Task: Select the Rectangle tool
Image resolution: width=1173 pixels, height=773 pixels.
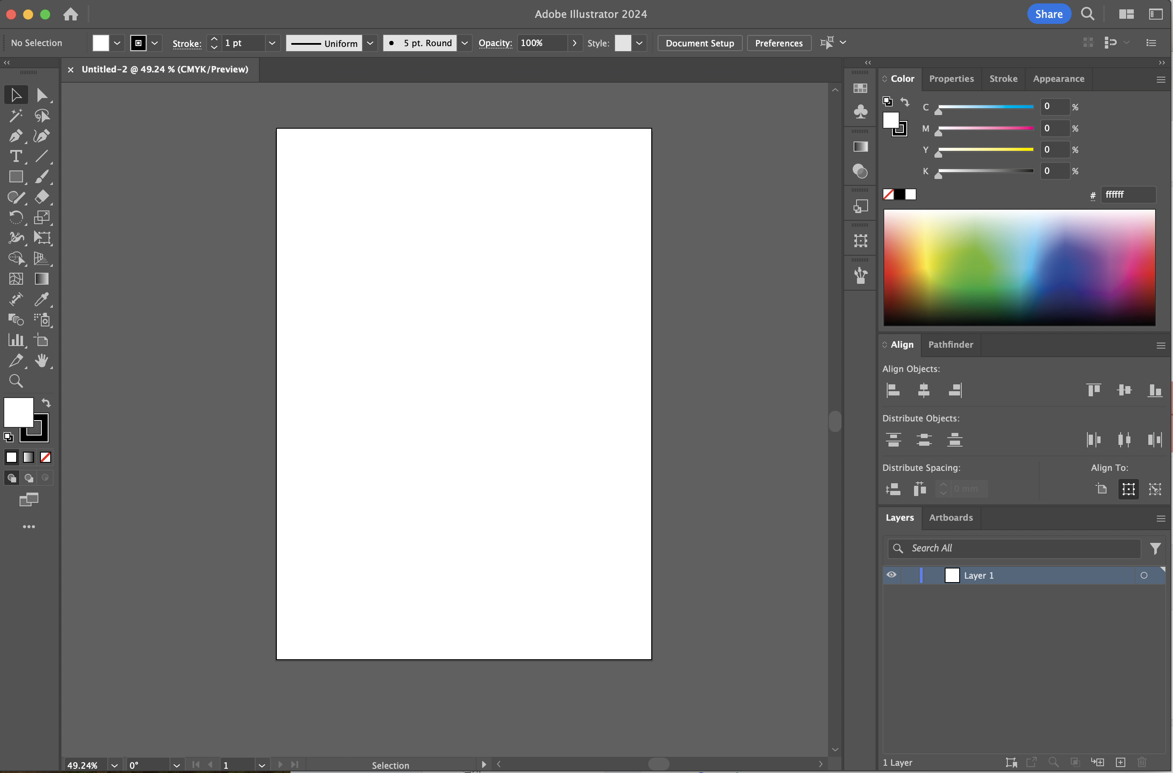Action: 15,177
